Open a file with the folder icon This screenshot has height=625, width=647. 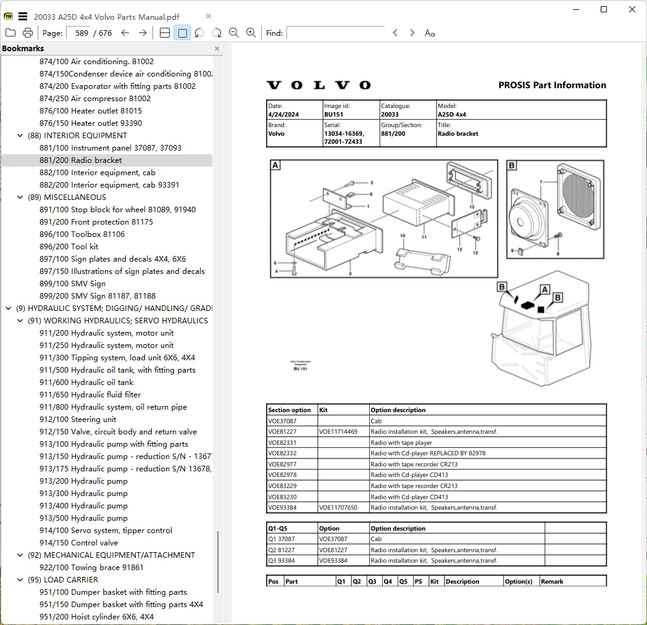click(10, 33)
